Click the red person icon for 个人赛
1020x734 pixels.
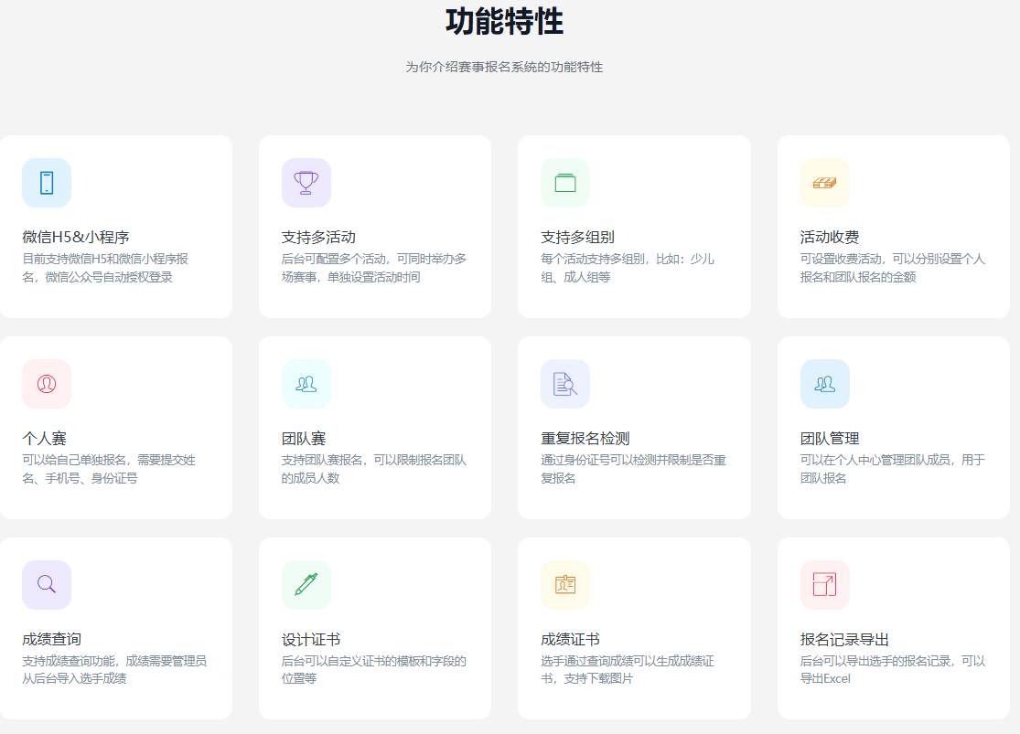pos(46,384)
